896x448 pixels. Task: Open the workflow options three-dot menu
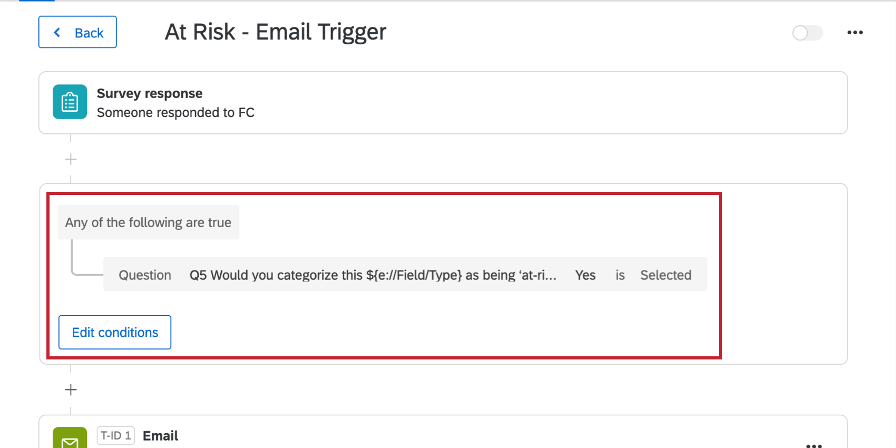point(855,33)
